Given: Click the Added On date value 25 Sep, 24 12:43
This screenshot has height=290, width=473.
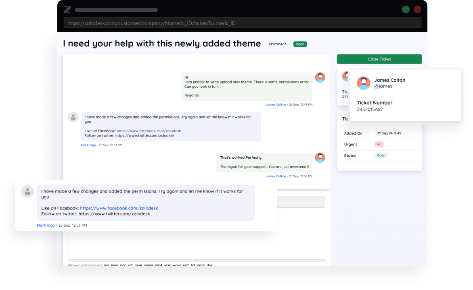Looking at the screenshot, I should click(389, 133).
